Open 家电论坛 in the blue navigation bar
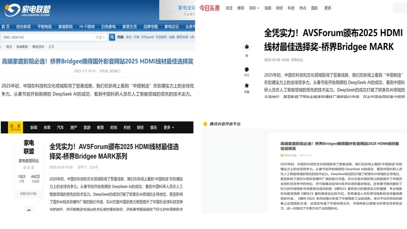This screenshot has height=229, width=407. [x=172, y=27]
